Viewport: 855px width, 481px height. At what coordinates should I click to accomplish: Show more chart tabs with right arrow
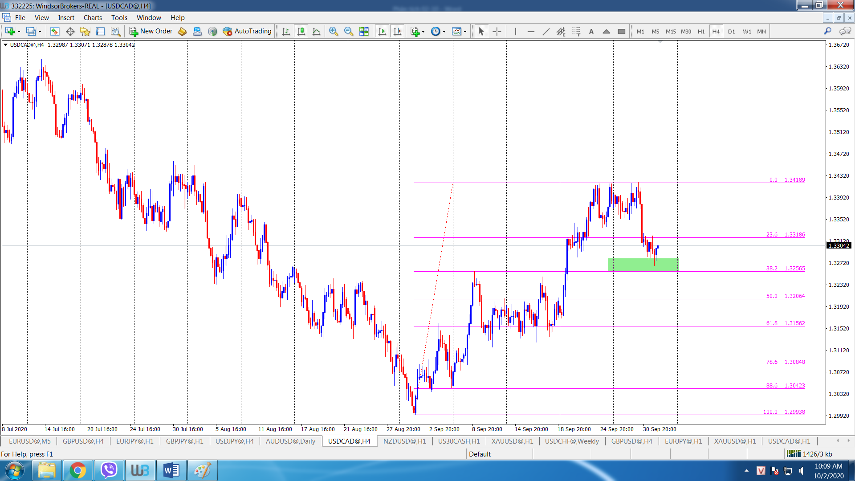coord(848,441)
